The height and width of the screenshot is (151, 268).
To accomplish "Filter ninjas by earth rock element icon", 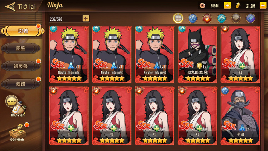I will (236, 18).
